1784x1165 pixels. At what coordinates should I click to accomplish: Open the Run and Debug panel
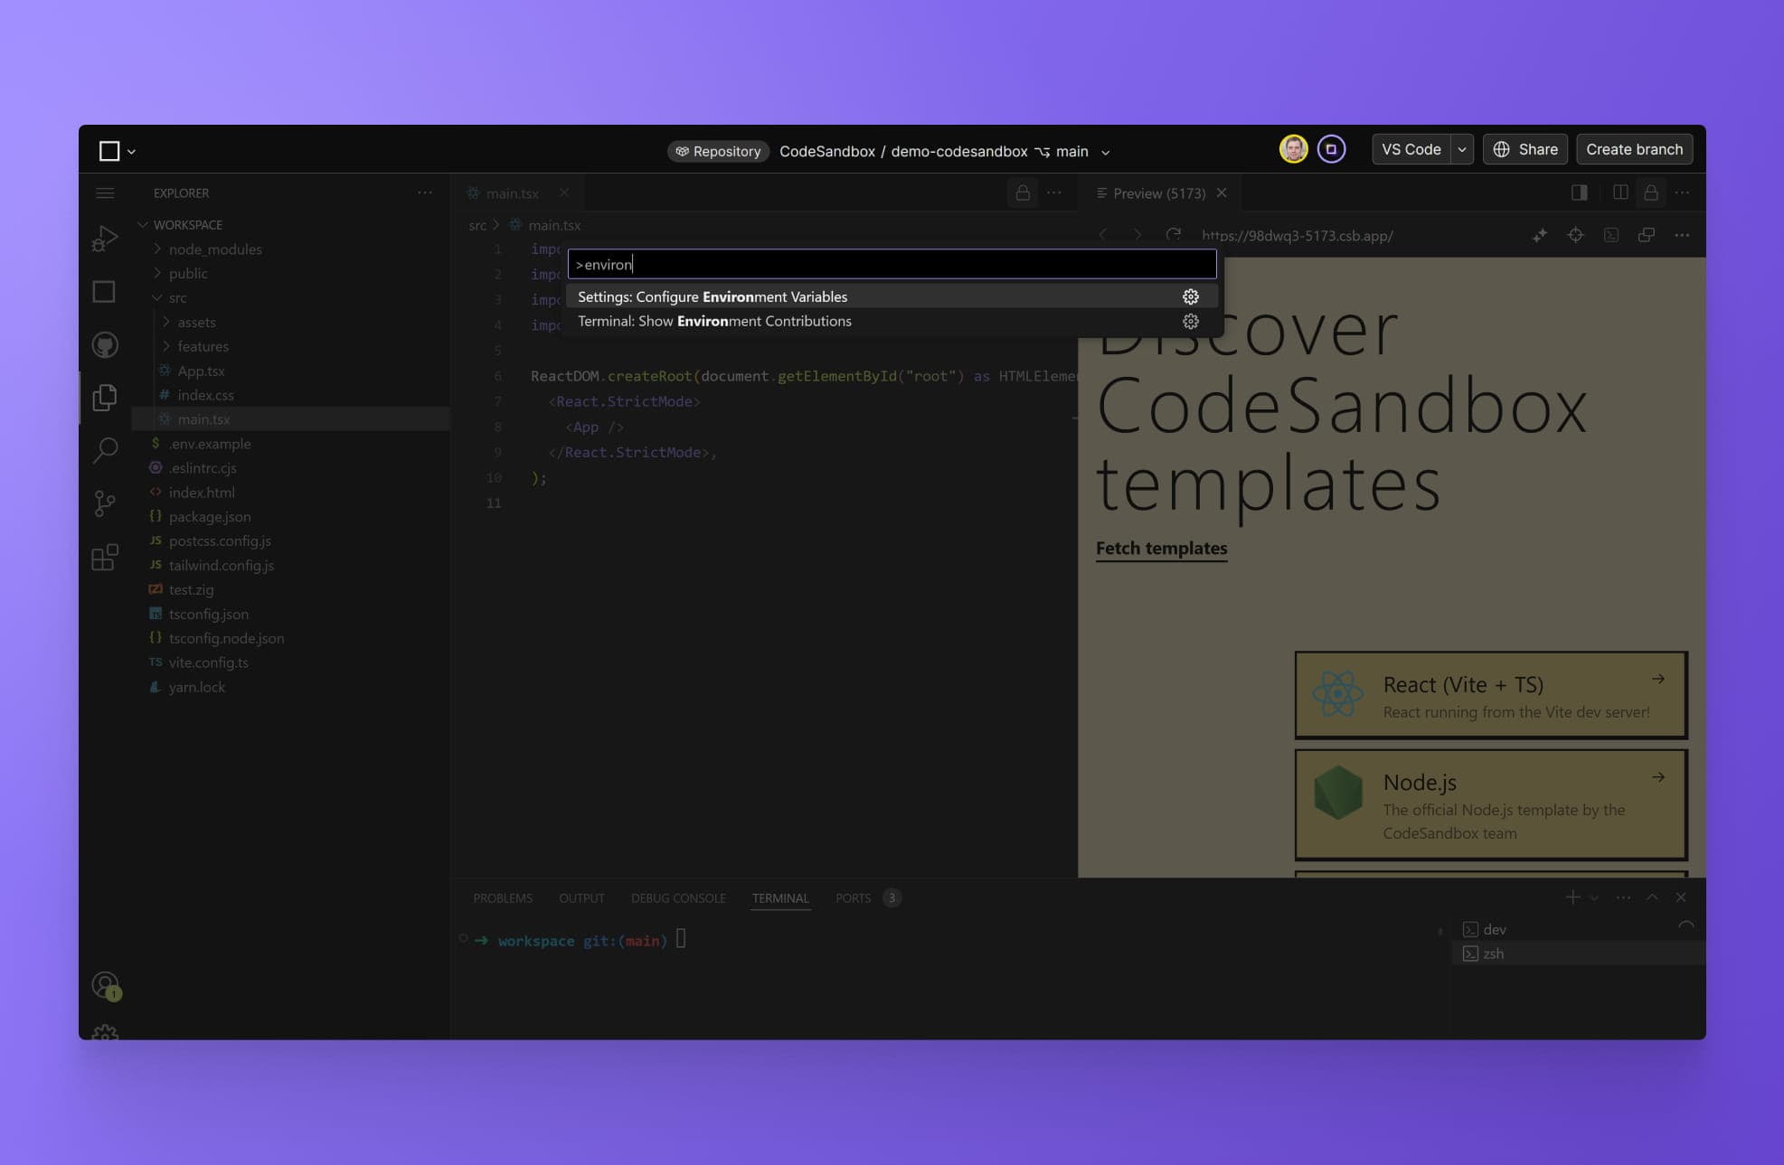105,237
